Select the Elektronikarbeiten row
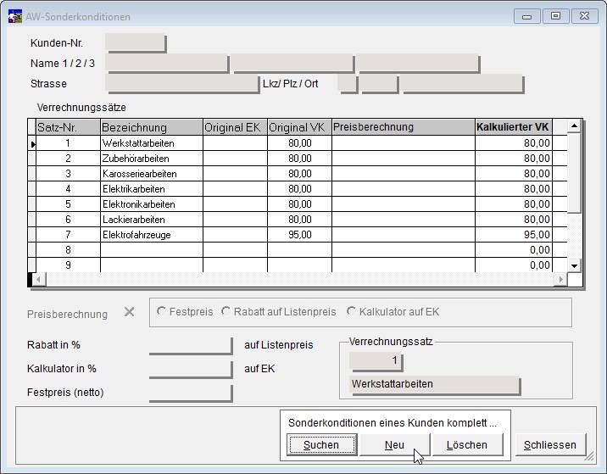The image size is (607, 474). pos(298,204)
